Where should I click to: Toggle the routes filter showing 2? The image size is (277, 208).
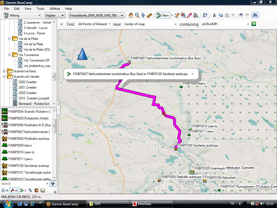coord(23,190)
